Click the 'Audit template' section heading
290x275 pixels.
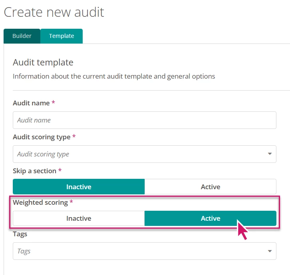pos(43,62)
